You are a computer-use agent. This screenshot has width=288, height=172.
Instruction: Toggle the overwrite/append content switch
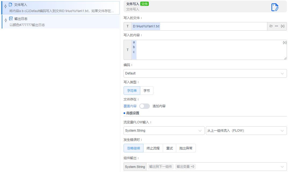pyautogui.click(x=145, y=106)
